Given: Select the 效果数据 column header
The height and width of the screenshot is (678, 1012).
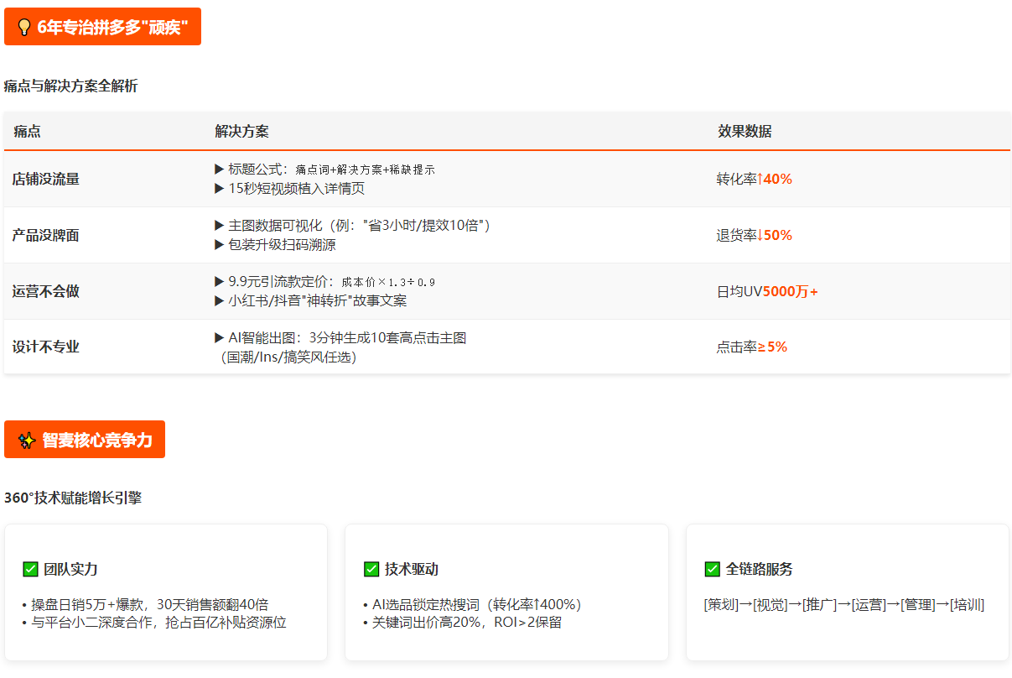Looking at the screenshot, I should [745, 132].
